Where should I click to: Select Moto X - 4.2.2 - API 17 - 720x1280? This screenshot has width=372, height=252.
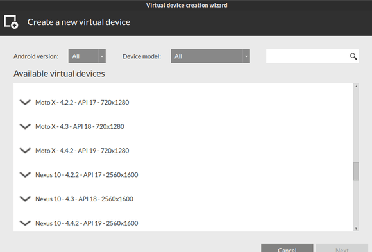(82, 102)
